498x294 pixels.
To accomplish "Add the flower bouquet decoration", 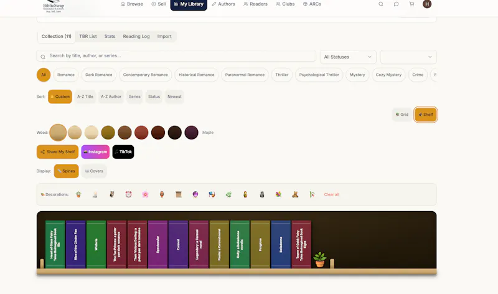I will (278, 194).
